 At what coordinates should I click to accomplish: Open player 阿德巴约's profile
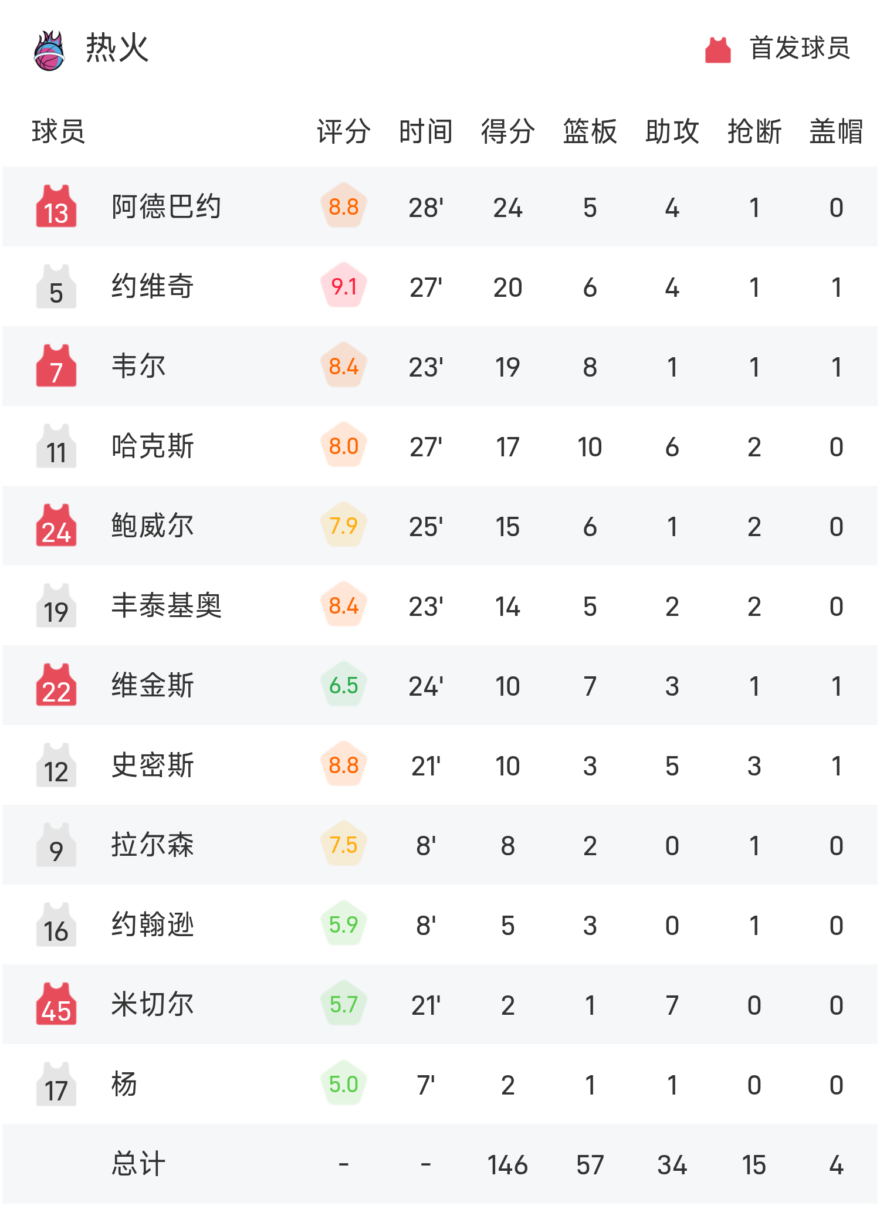[166, 206]
